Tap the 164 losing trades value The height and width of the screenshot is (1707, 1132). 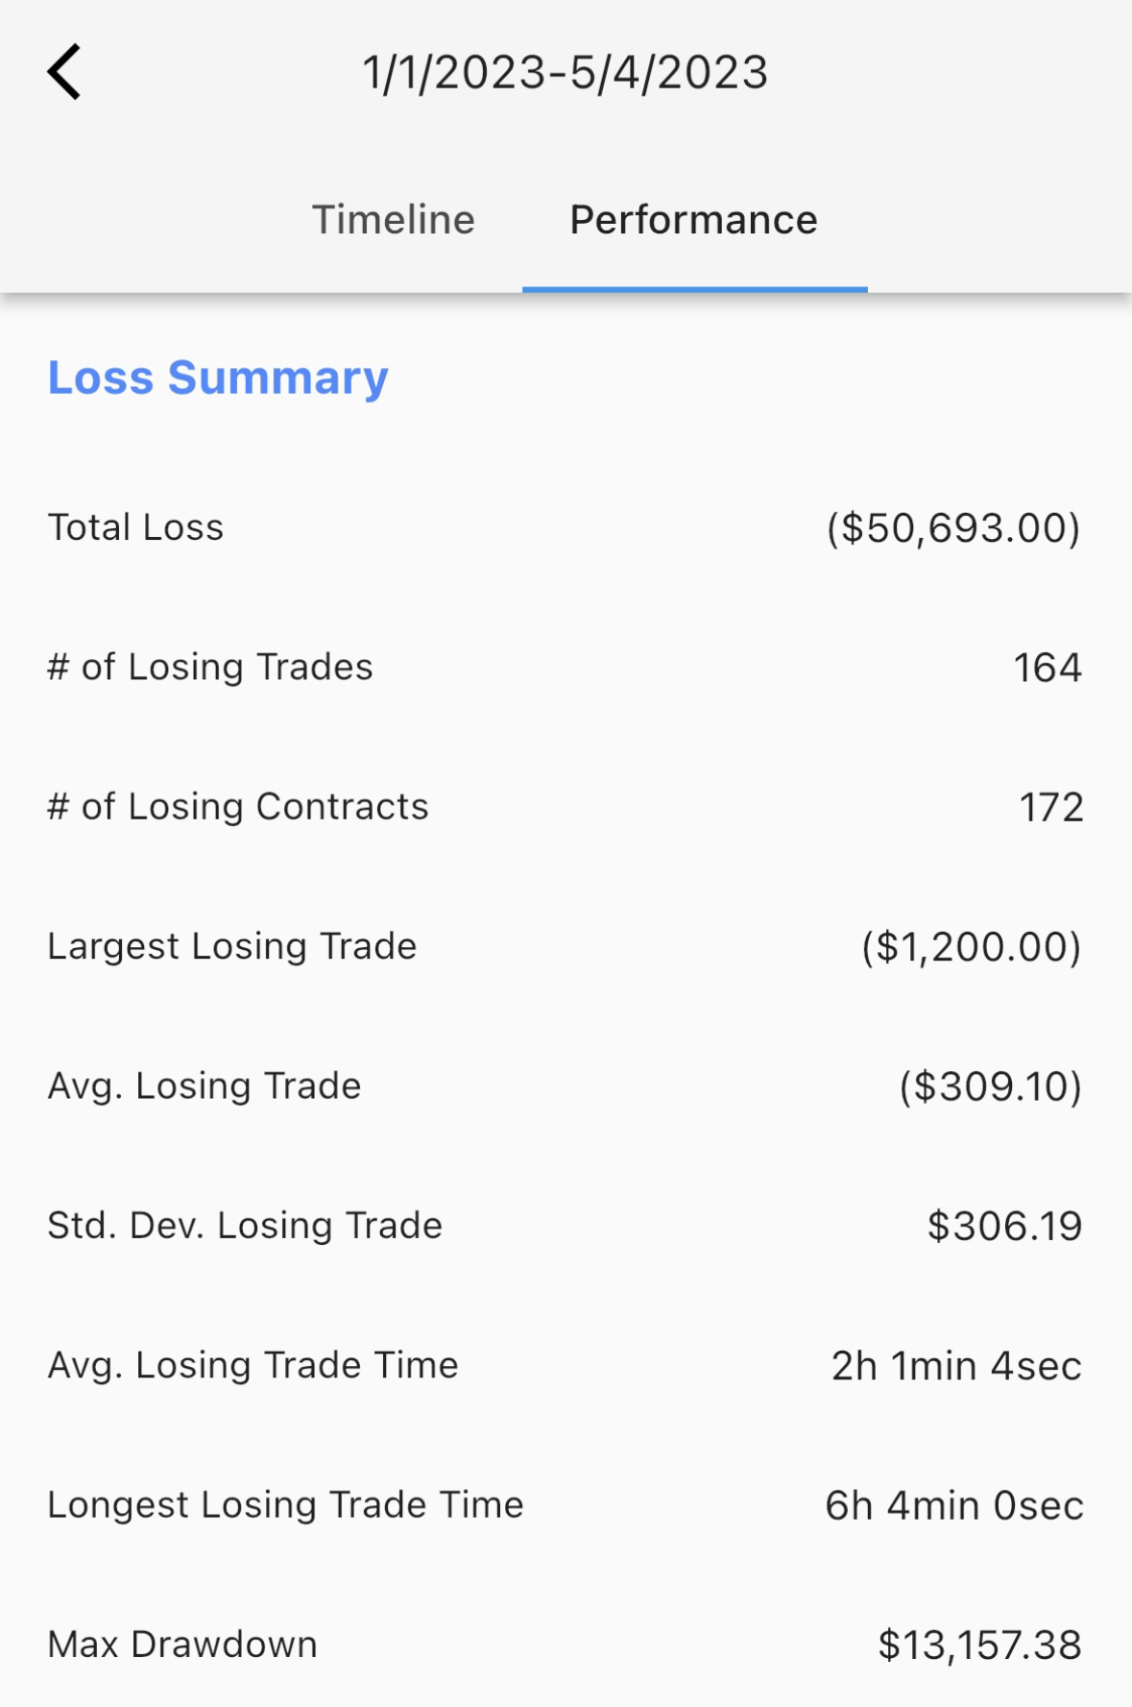tap(1048, 668)
